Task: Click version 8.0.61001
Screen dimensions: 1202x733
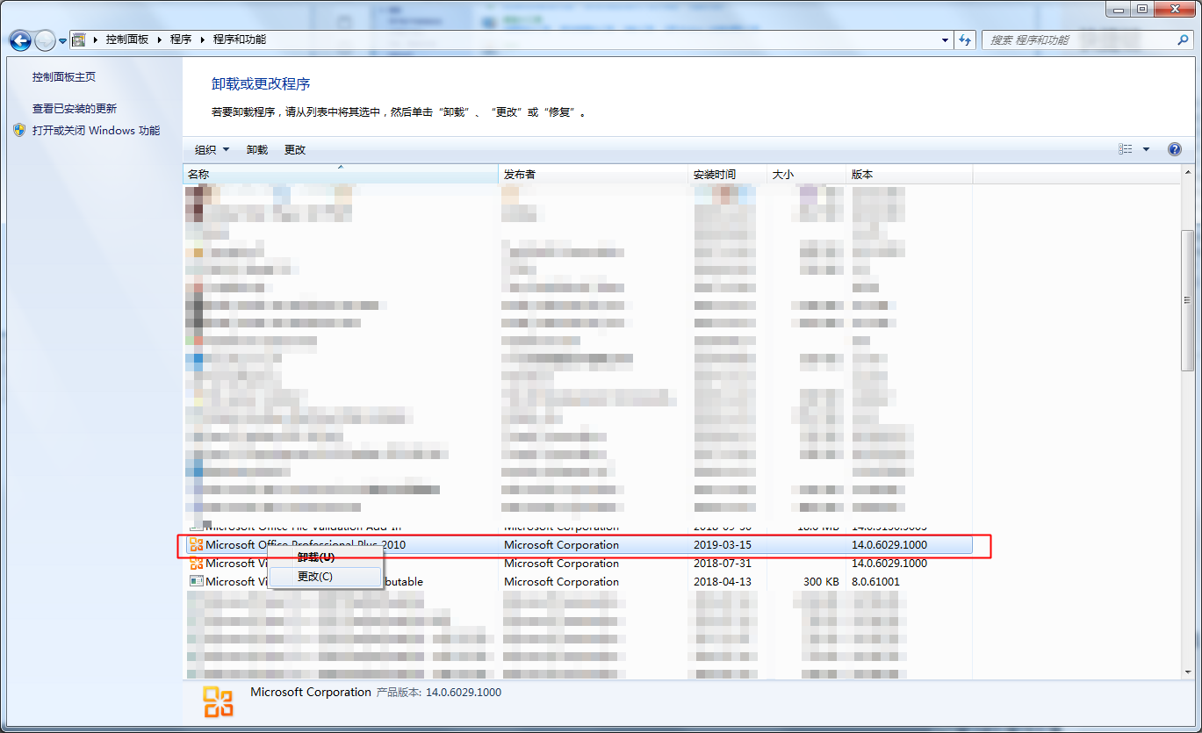Action: (875, 582)
